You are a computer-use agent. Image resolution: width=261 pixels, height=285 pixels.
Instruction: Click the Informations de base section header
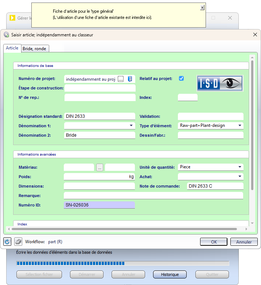click(131, 65)
